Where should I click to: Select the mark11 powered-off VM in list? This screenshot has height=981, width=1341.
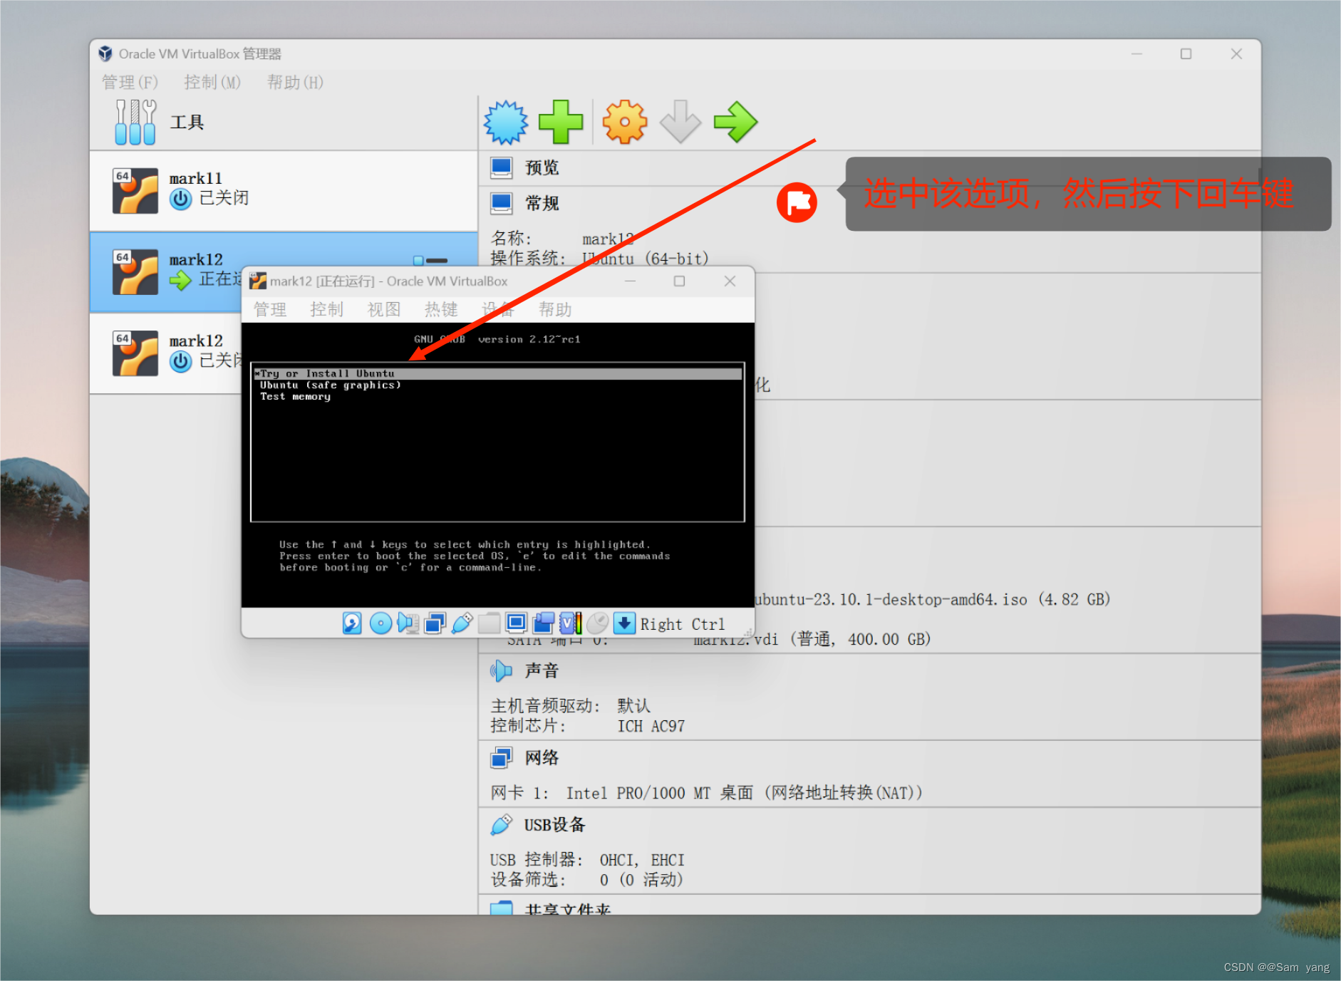click(284, 190)
